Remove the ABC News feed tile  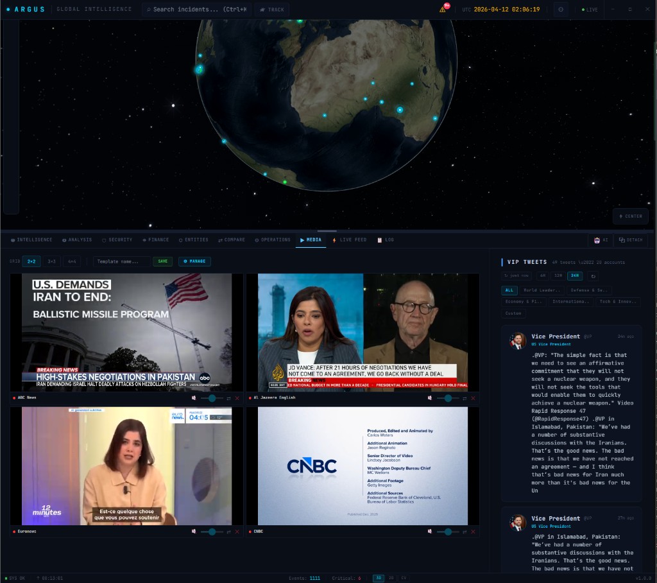tap(237, 398)
